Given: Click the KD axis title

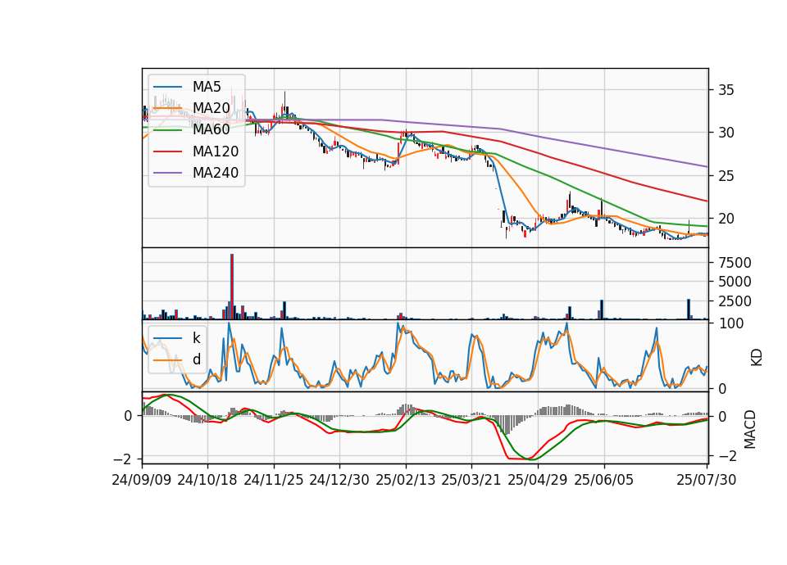Looking at the screenshot, I should pos(757,357).
